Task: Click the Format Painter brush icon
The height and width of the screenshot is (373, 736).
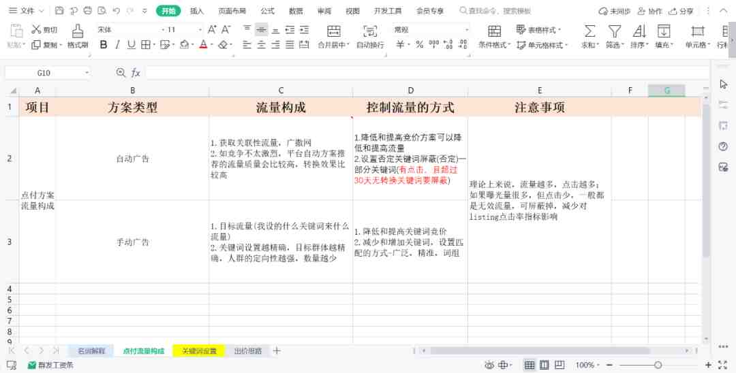Action: (x=78, y=31)
